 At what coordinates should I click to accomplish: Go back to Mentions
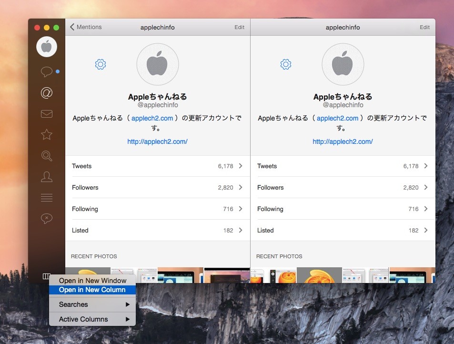coord(86,27)
